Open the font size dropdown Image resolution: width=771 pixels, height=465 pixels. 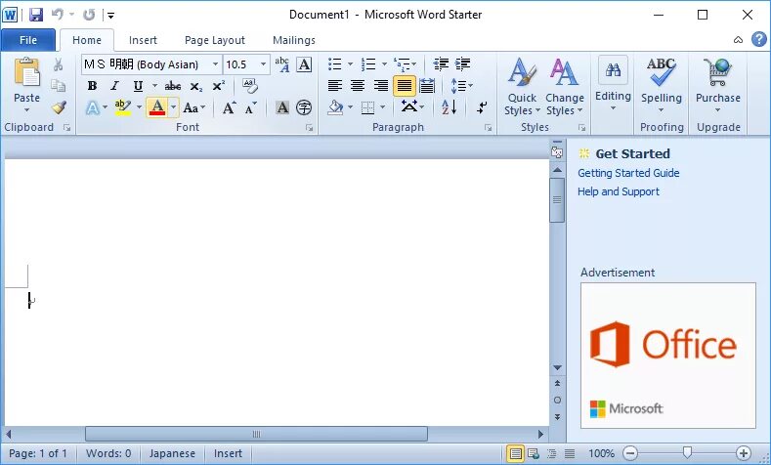click(263, 64)
